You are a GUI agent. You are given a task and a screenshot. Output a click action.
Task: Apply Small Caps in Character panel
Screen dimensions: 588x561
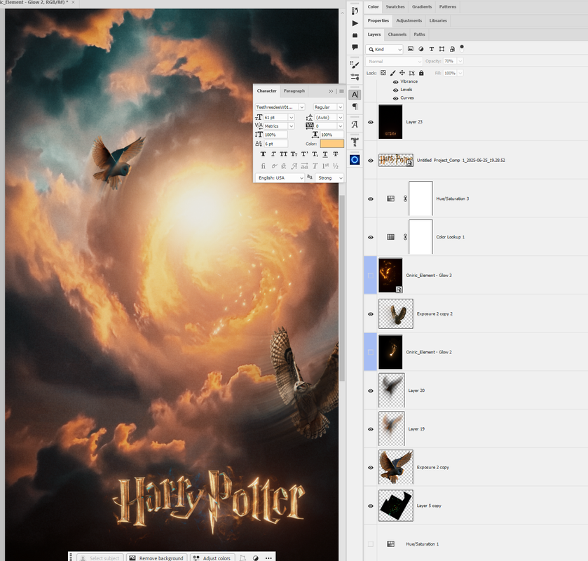click(294, 154)
